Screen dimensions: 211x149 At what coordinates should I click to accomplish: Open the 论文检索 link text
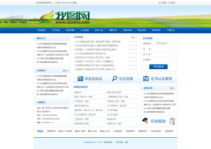pos(126,79)
